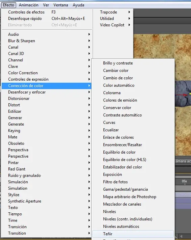Apply Conservar color effect
The image size is (191, 240).
[133, 108]
